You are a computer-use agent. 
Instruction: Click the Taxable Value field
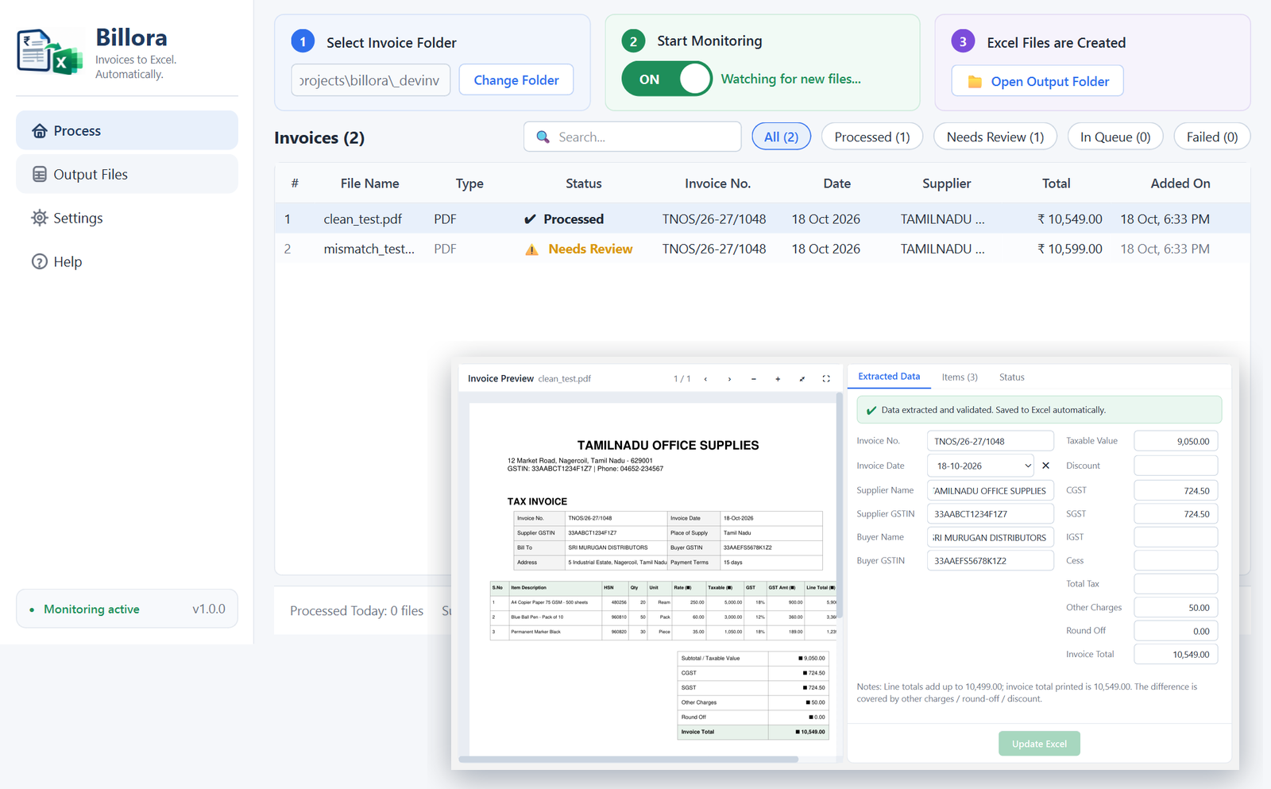tap(1176, 441)
